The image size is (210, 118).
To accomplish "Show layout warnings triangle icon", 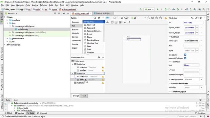I will [166, 18].
